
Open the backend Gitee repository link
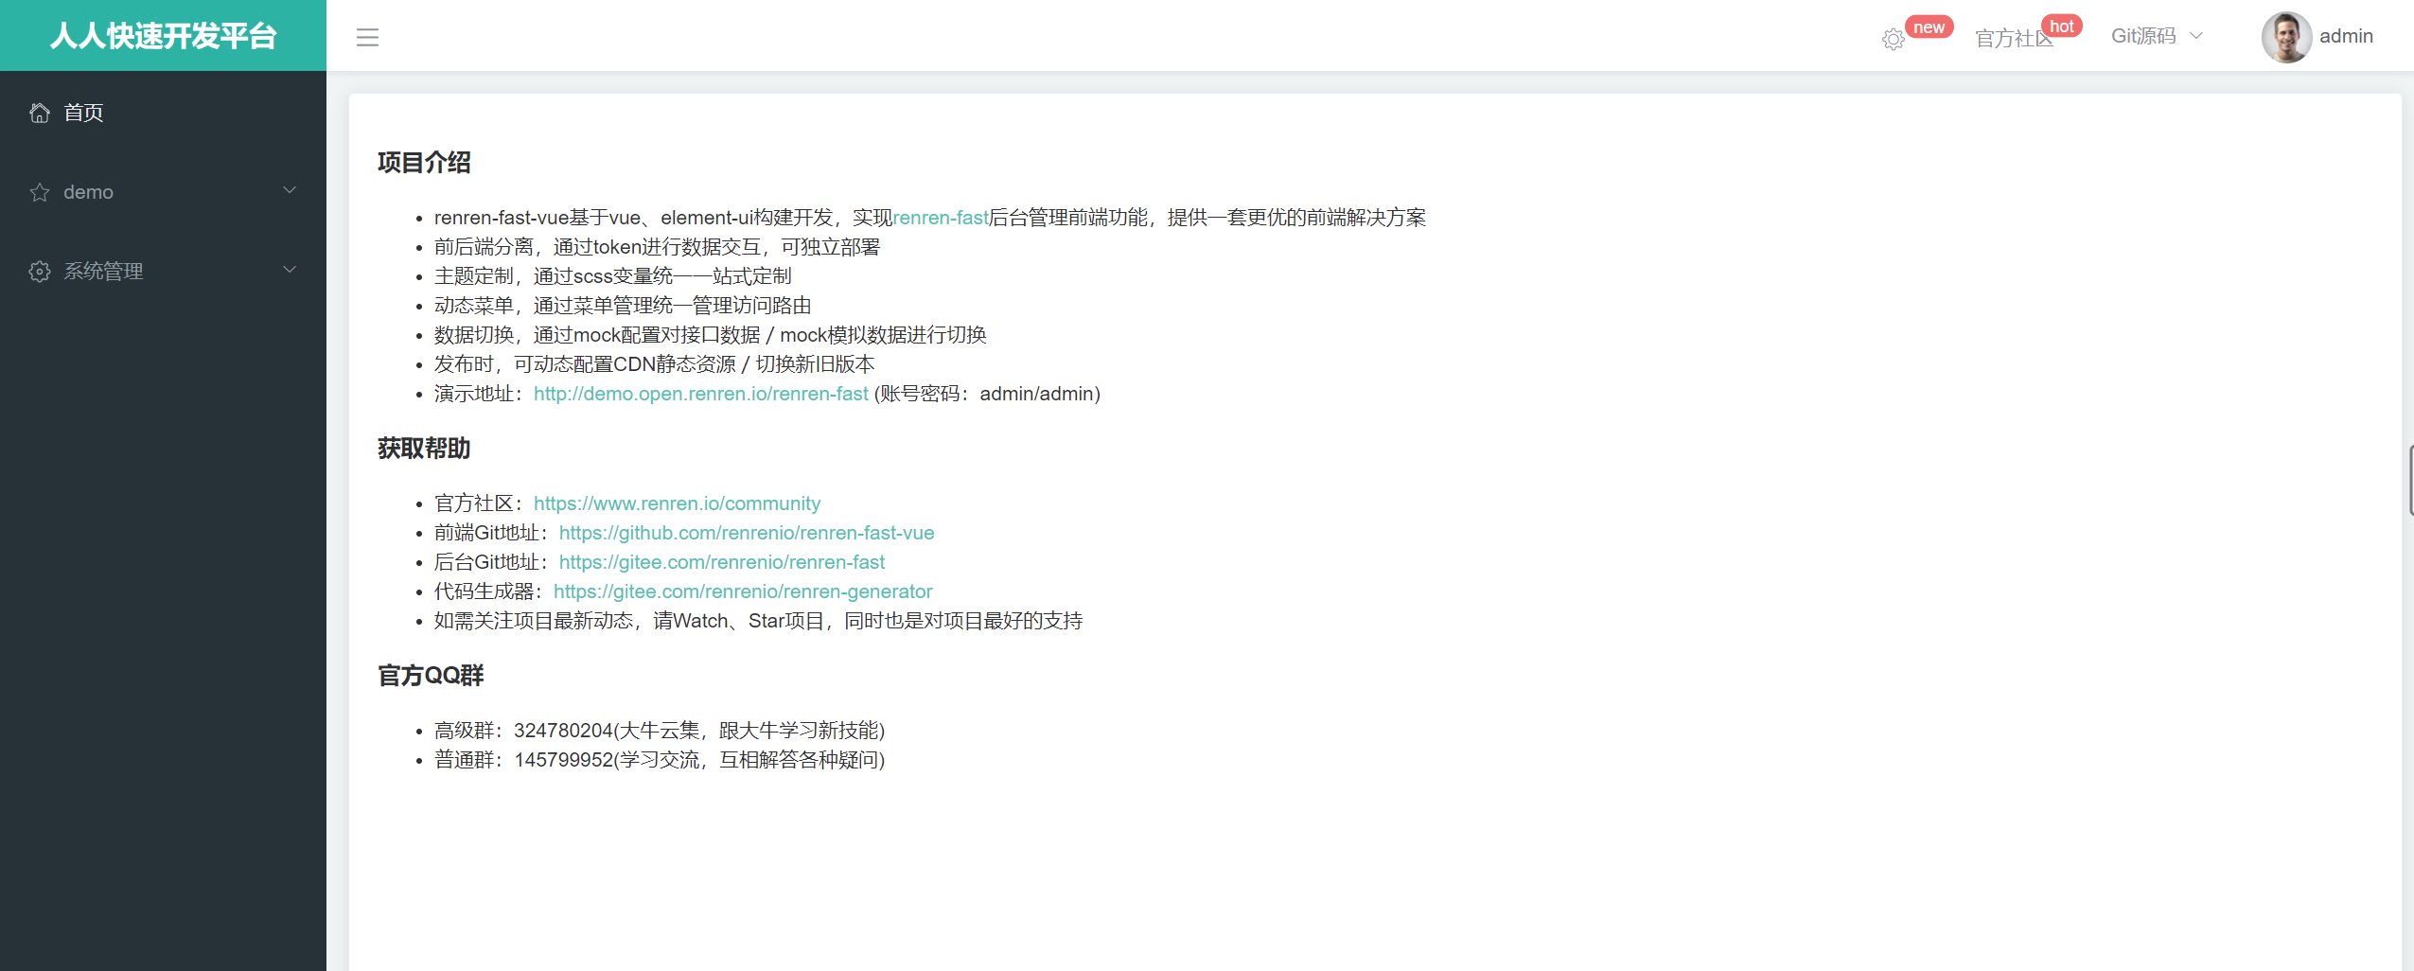tap(722, 562)
